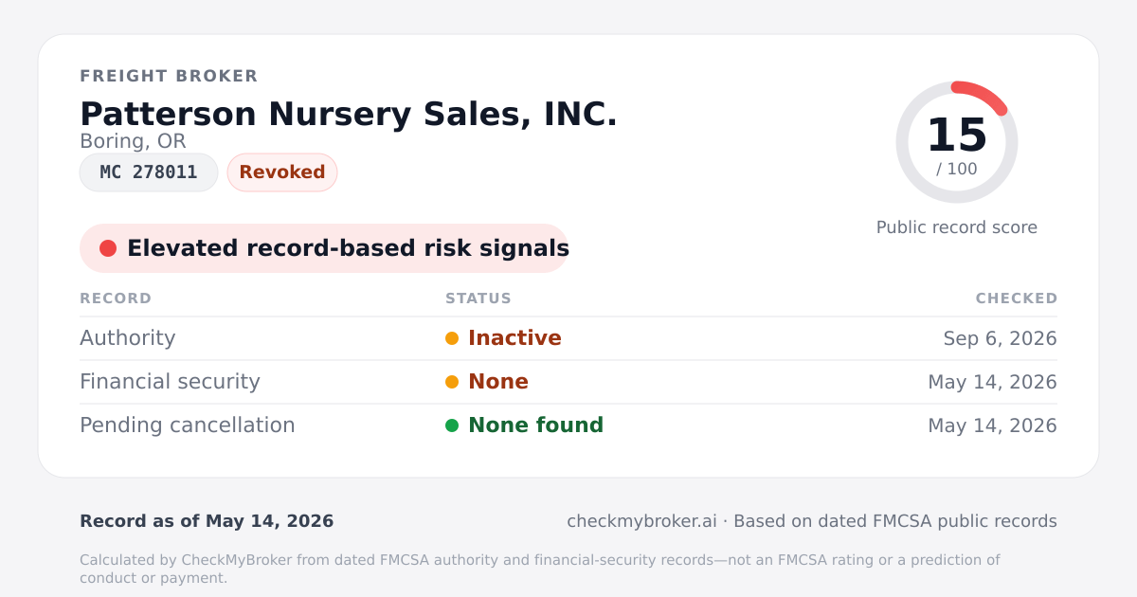Viewport: 1137px width, 597px height.
Task: Click the Sep 6, 2026 checked date
Action: click(x=1001, y=338)
